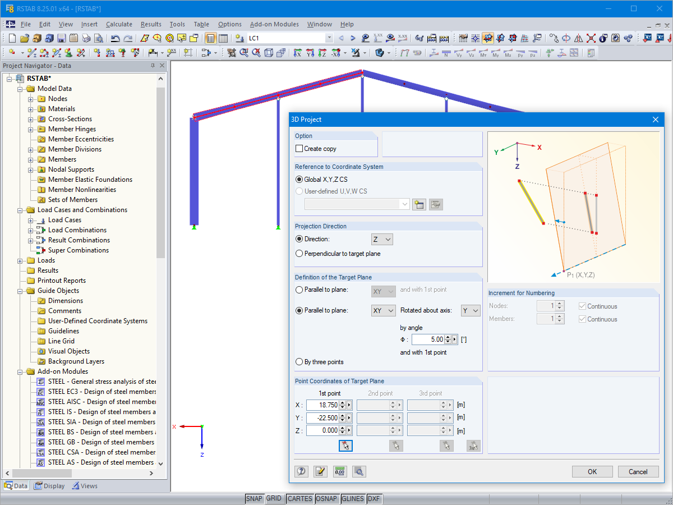Image resolution: width=673 pixels, height=505 pixels.
Task: Click the Save diskette icon in the toolbar
Action: (x=61, y=39)
